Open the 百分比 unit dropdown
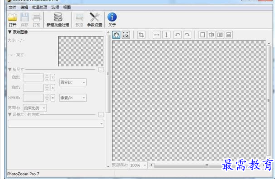Viewport: 277px width, 179px height. point(73,82)
